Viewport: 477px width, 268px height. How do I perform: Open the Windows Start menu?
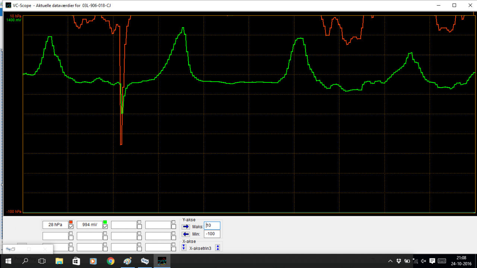[x=7, y=261]
